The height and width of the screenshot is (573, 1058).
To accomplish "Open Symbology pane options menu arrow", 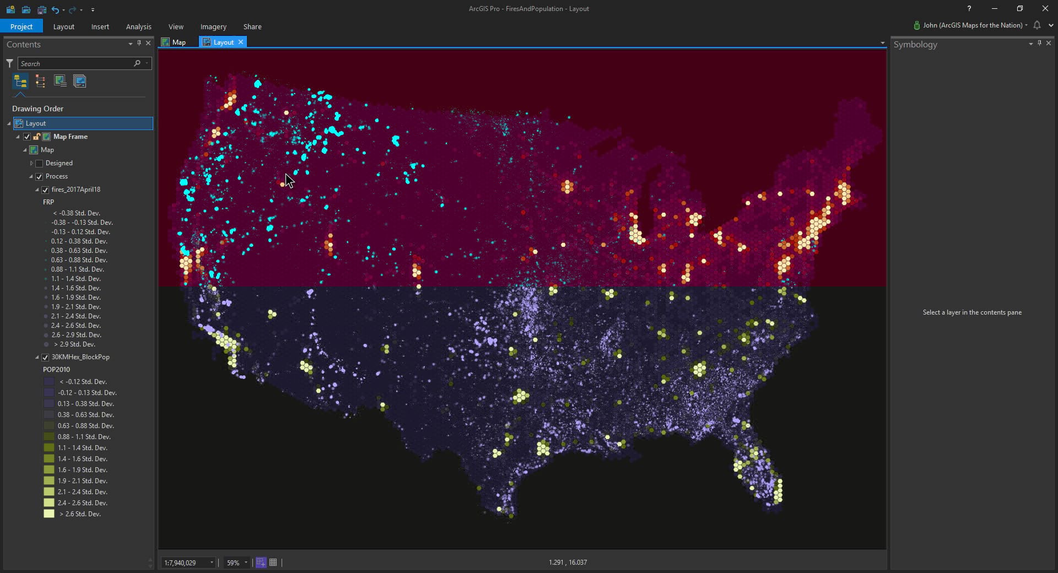I will coord(1030,44).
